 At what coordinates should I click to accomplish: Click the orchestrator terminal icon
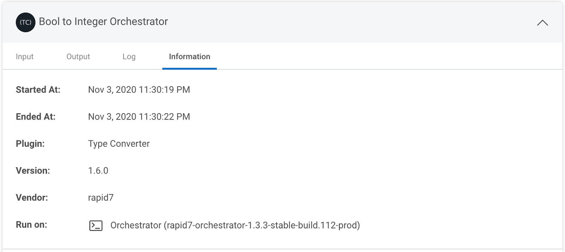(x=96, y=225)
